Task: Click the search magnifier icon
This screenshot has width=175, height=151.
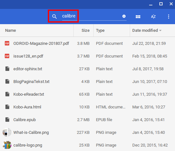Action: 55,17
